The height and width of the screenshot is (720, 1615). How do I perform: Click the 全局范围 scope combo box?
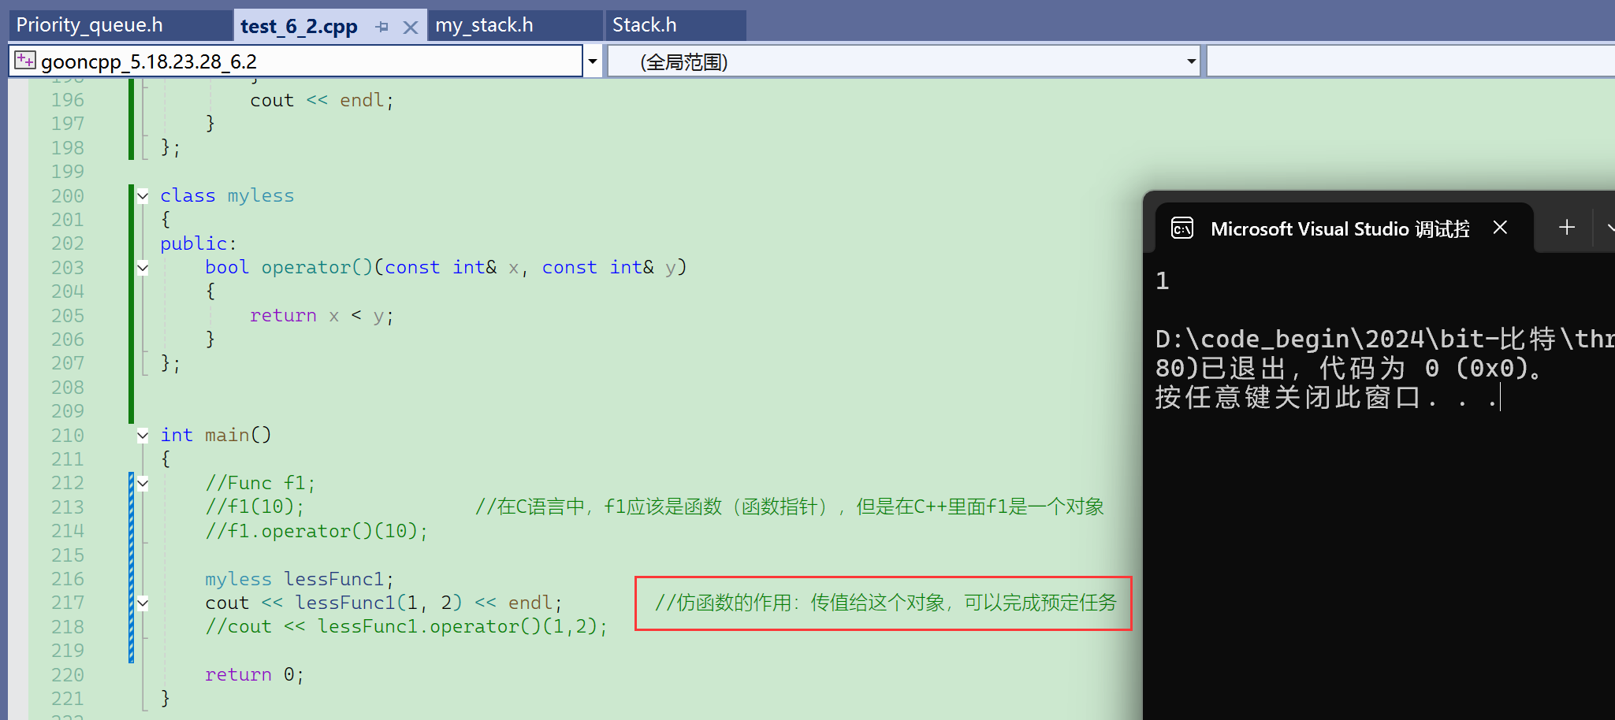point(904,61)
